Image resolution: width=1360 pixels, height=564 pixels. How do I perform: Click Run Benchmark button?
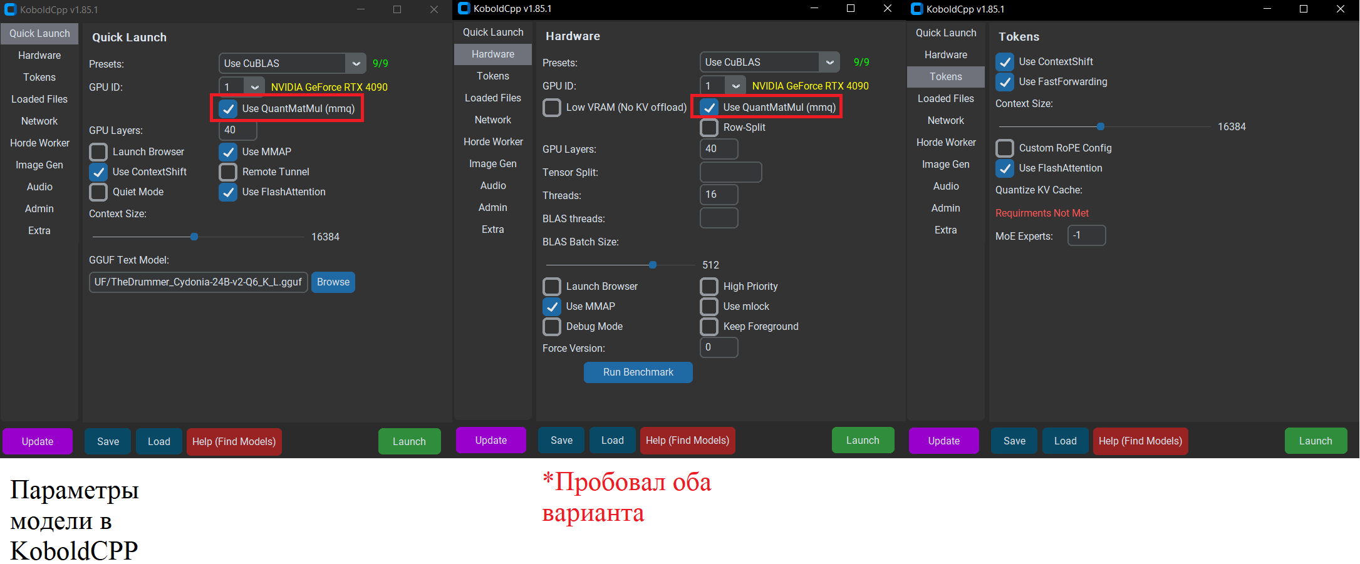click(638, 372)
